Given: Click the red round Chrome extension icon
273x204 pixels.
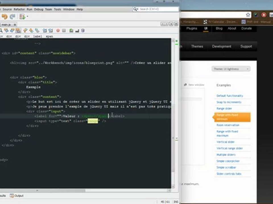Looking at the screenshot, I should [264, 15].
